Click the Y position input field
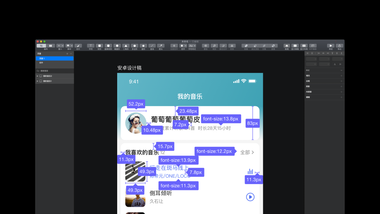Viewport: 380px width, 214px height. [324, 59]
